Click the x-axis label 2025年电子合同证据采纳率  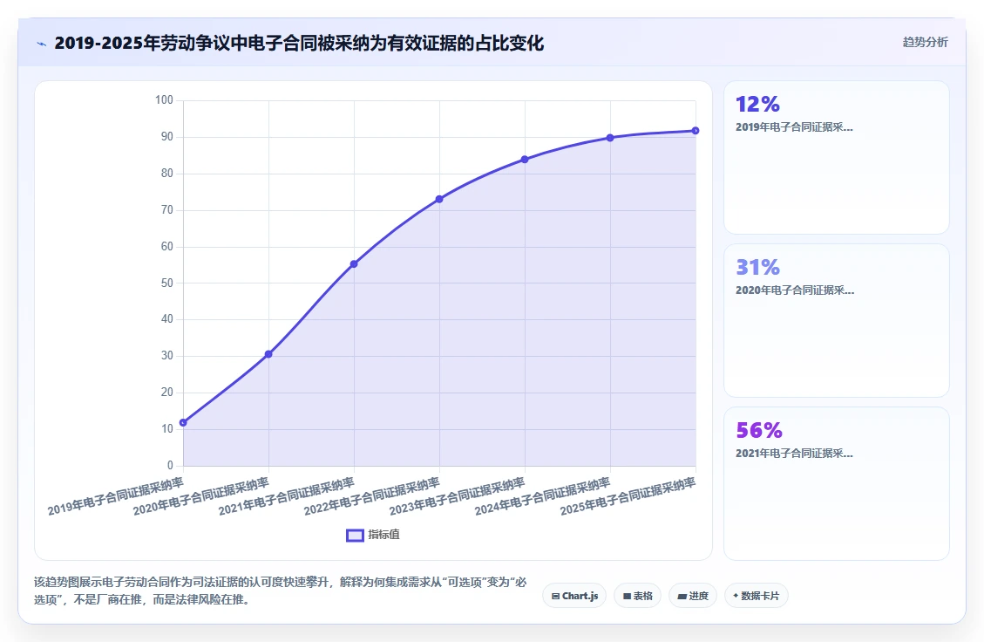(x=628, y=496)
